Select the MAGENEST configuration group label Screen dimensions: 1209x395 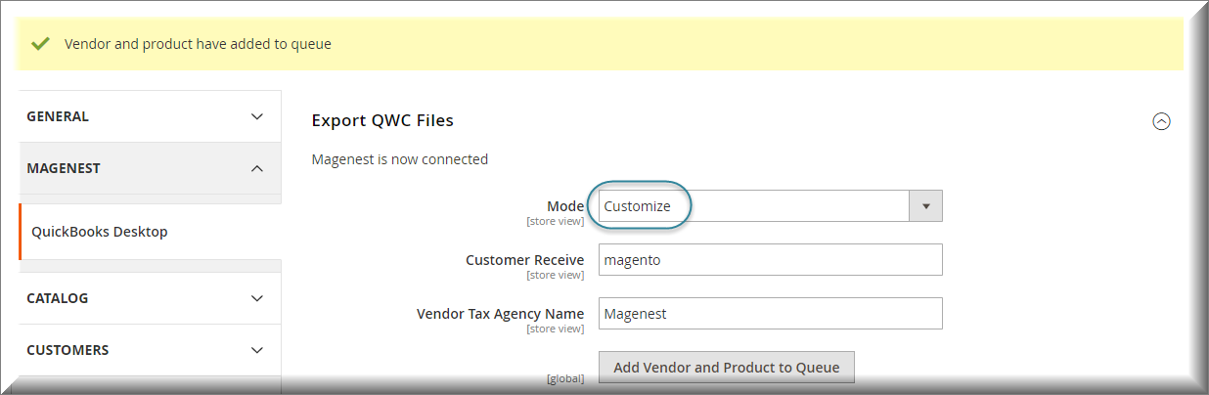64,168
